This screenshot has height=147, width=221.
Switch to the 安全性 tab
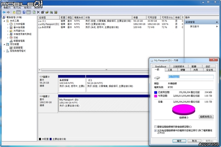coord(210,70)
